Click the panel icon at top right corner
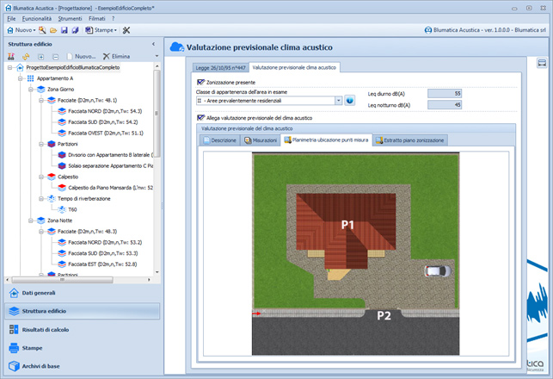 (543, 63)
